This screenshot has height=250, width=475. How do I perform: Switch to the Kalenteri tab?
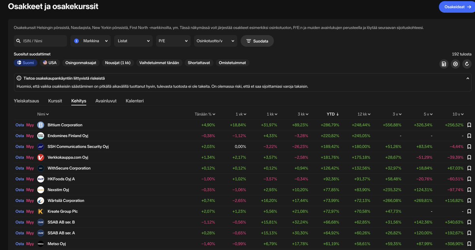click(x=135, y=101)
